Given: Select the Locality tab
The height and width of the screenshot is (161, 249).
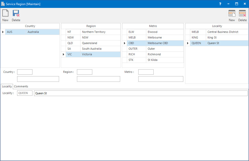Looking at the screenshot, I should tap(7, 86).
